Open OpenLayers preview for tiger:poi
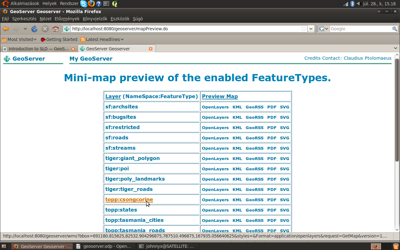Viewport: 400px width, 250px height. (215, 169)
